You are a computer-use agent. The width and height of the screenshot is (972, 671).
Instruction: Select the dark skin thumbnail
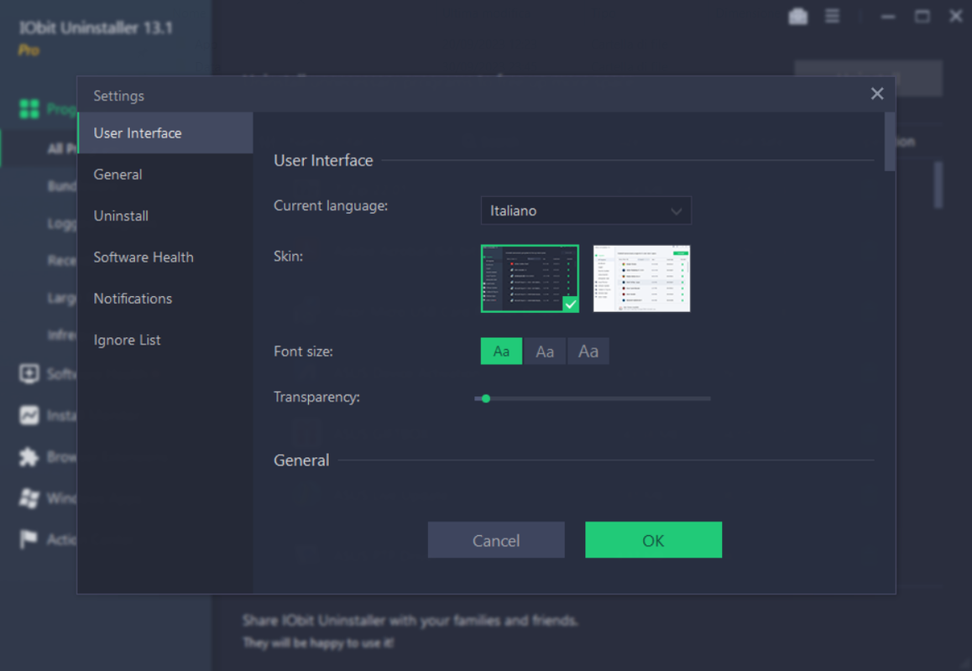pos(530,278)
